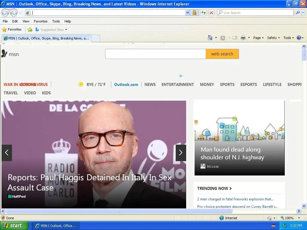Click the Read Mail envelope icon
Screen dimensions: 307x230
235,38
